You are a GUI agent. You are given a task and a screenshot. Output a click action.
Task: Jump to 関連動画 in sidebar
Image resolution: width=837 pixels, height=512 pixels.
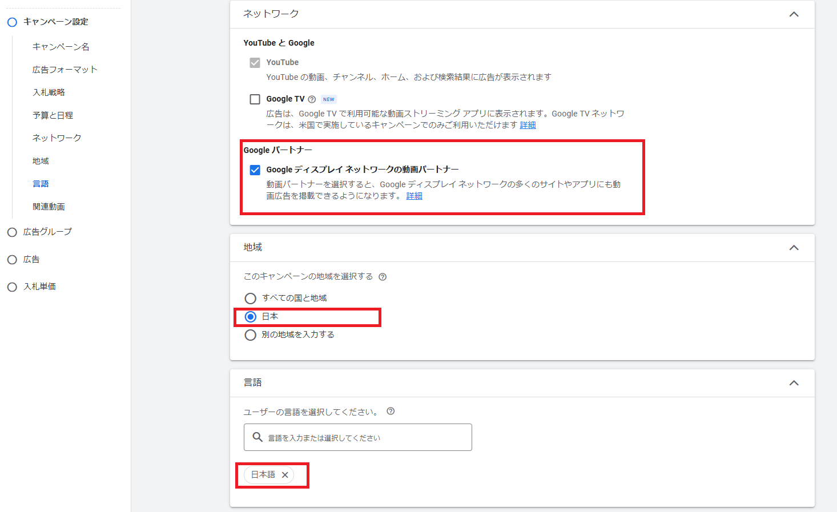pyautogui.click(x=49, y=207)
